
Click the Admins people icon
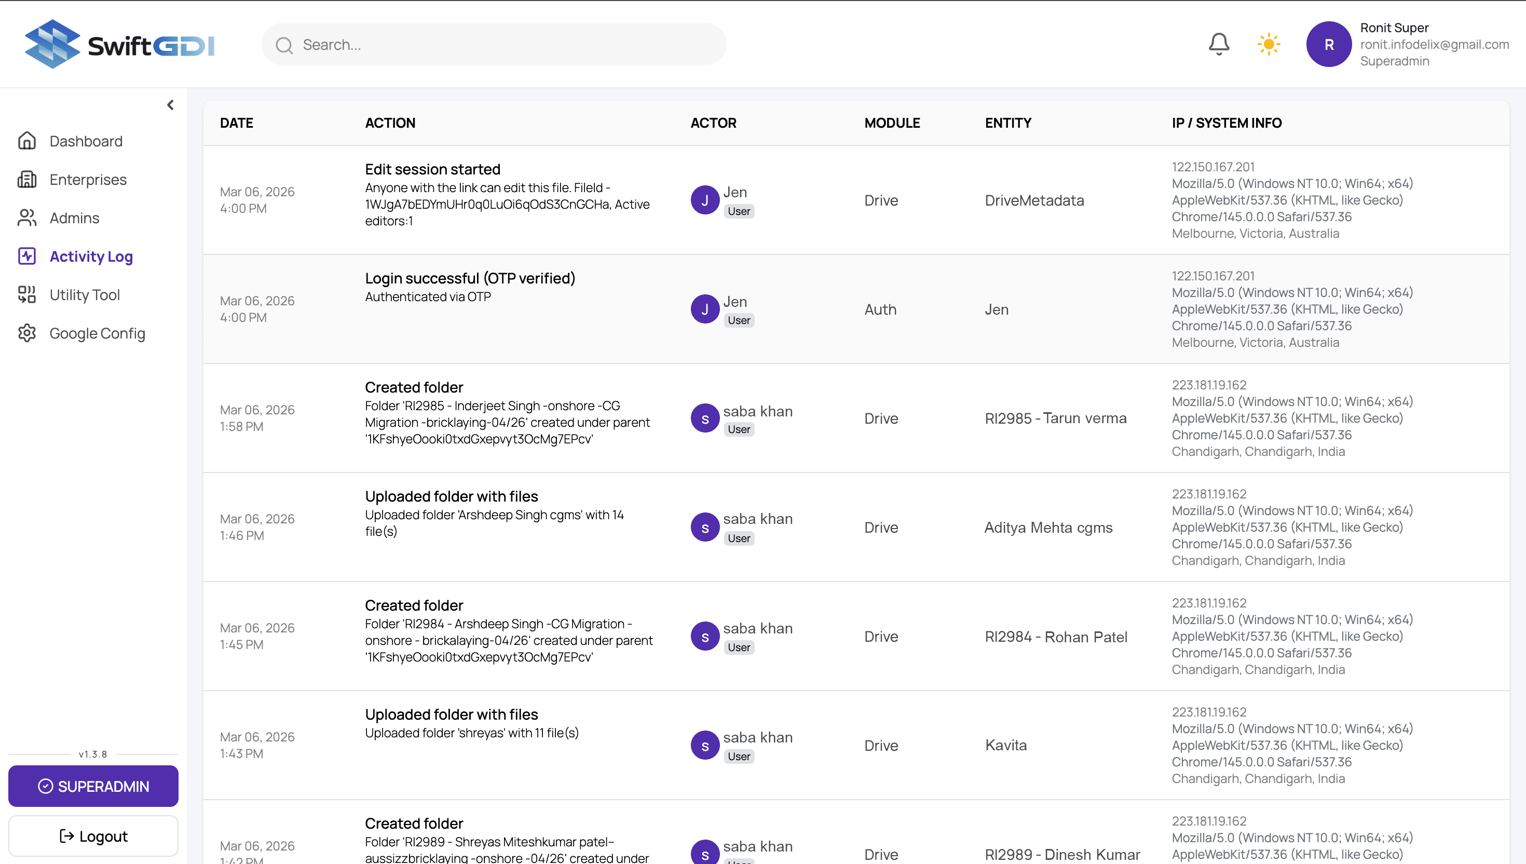(x=26, y=218)
